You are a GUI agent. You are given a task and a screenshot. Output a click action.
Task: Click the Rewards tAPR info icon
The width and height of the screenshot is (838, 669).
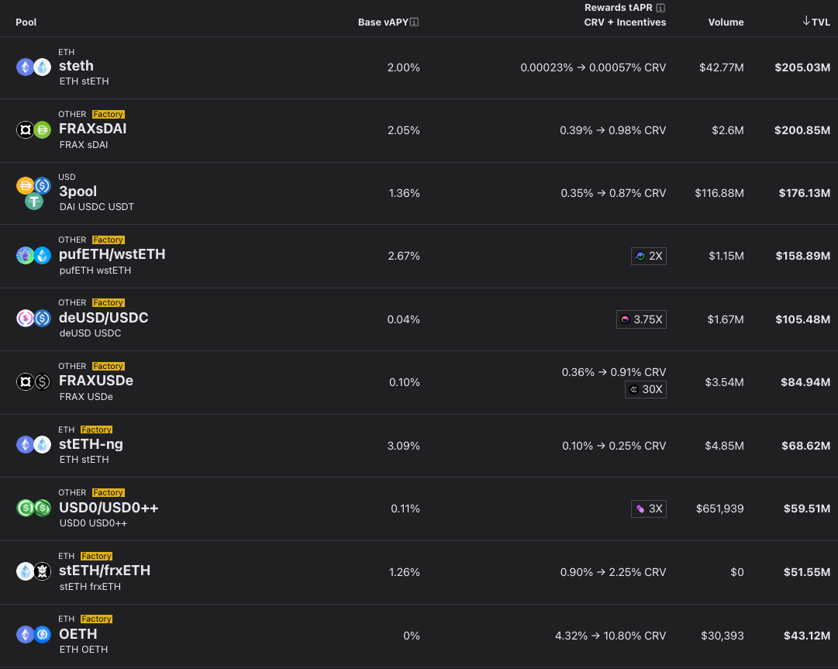[660, 8]
